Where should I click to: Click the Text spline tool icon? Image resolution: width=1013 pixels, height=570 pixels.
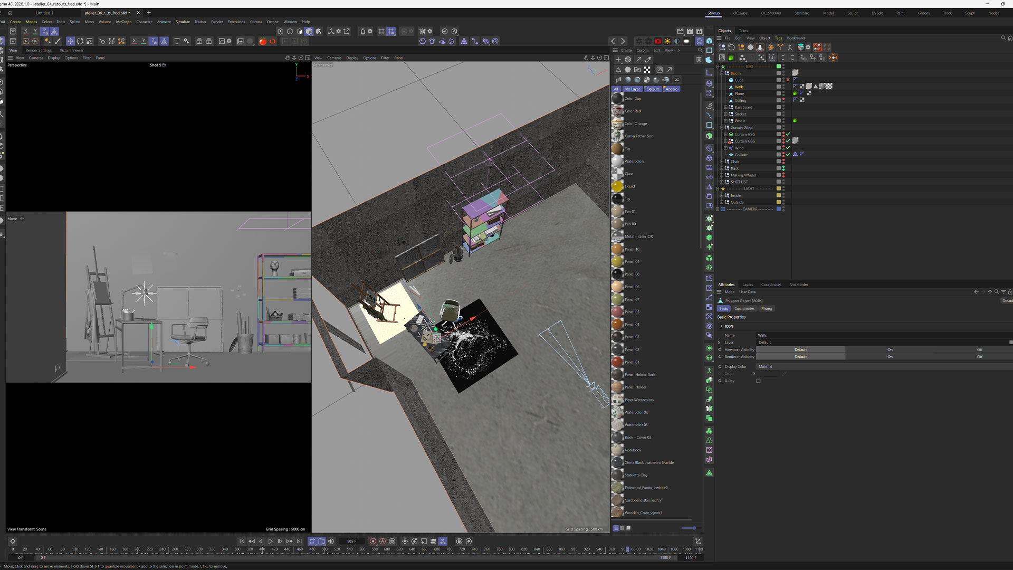click(x=177, y=41)
